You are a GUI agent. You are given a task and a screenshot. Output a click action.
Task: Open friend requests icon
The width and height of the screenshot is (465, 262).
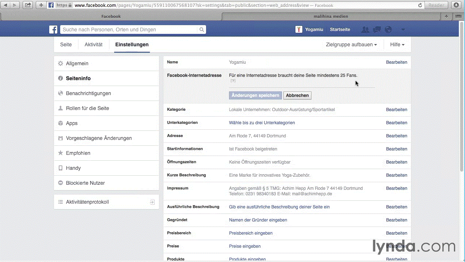[x=365, y=30]
